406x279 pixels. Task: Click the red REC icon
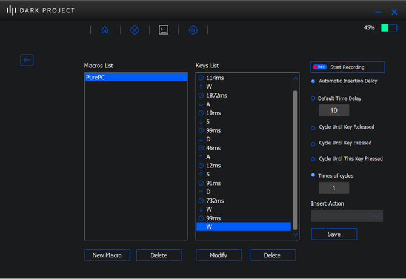pyautogui.click(x=320, y=67)
